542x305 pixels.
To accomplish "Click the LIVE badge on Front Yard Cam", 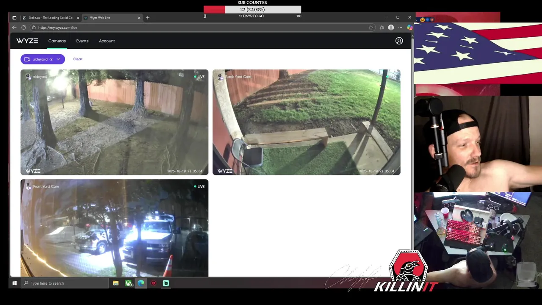I will (199, 186).
